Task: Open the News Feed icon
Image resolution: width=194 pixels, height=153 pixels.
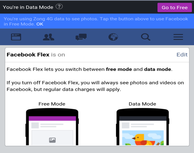Action: [x=16, y=37]
